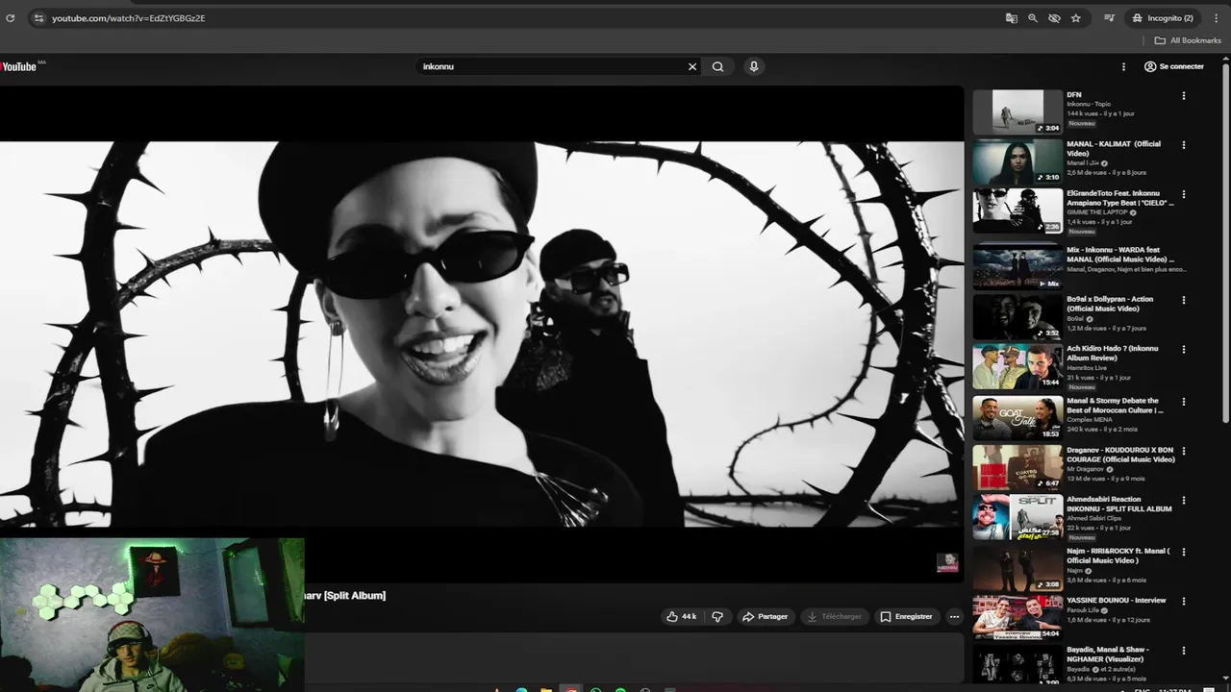Like the video with thumbs-up 44 k

point(682,616)
